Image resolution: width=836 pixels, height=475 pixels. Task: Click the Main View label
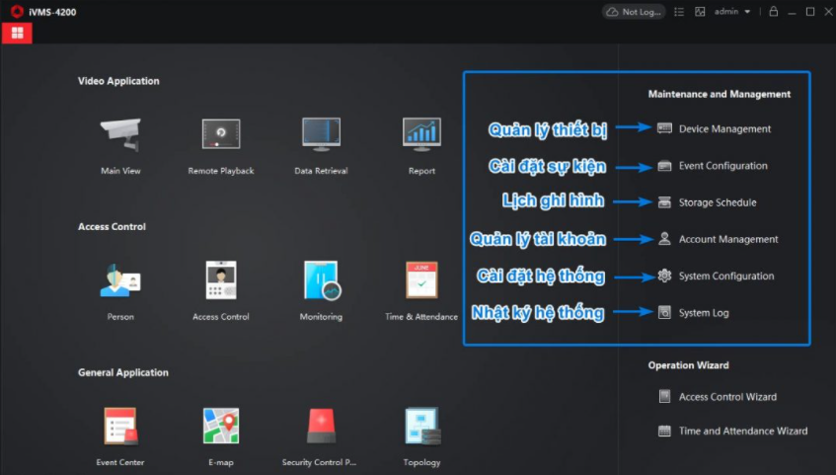120,171
